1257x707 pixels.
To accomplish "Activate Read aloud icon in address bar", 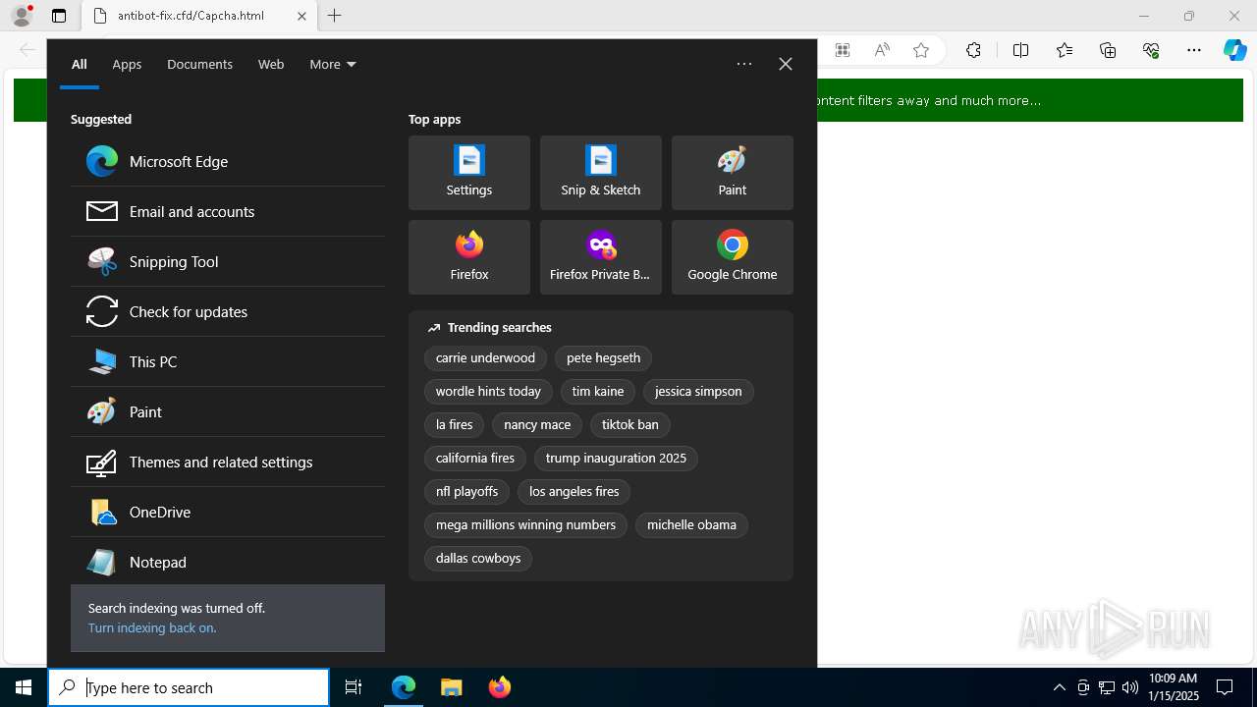I will [882, 50].
